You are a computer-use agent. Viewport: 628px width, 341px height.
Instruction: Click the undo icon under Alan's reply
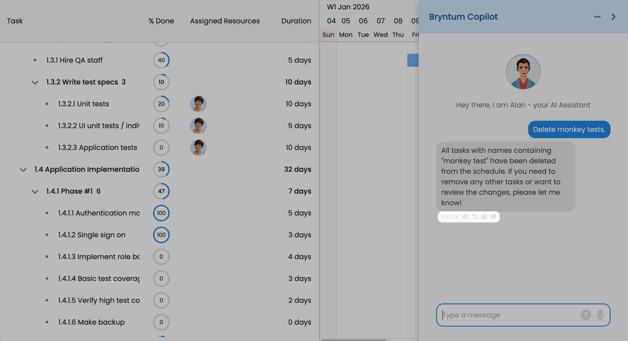coord(475,217)
